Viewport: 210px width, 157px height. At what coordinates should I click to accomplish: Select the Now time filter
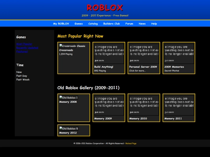(19, 72)
